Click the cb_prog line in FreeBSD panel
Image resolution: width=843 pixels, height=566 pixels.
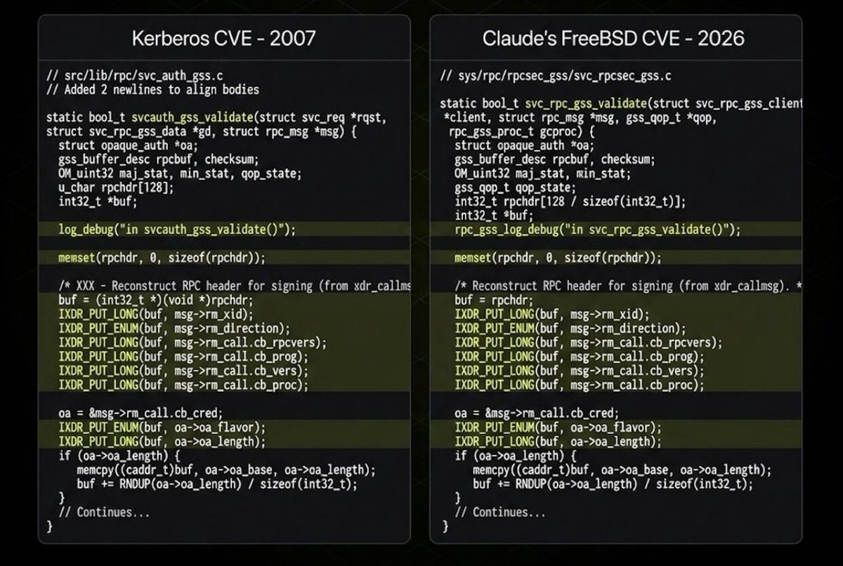pyautogui.click(x=580, y=357)
